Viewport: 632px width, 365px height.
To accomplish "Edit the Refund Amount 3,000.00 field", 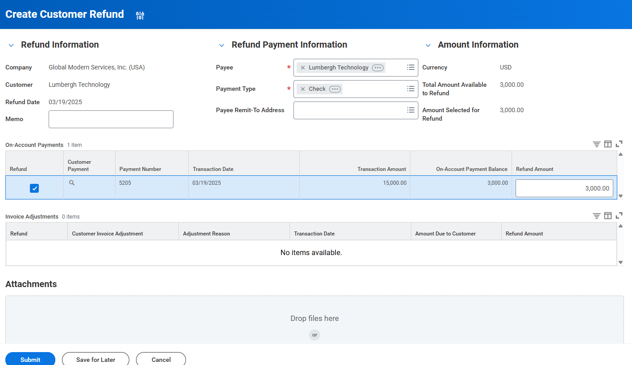I will point(564,188).
